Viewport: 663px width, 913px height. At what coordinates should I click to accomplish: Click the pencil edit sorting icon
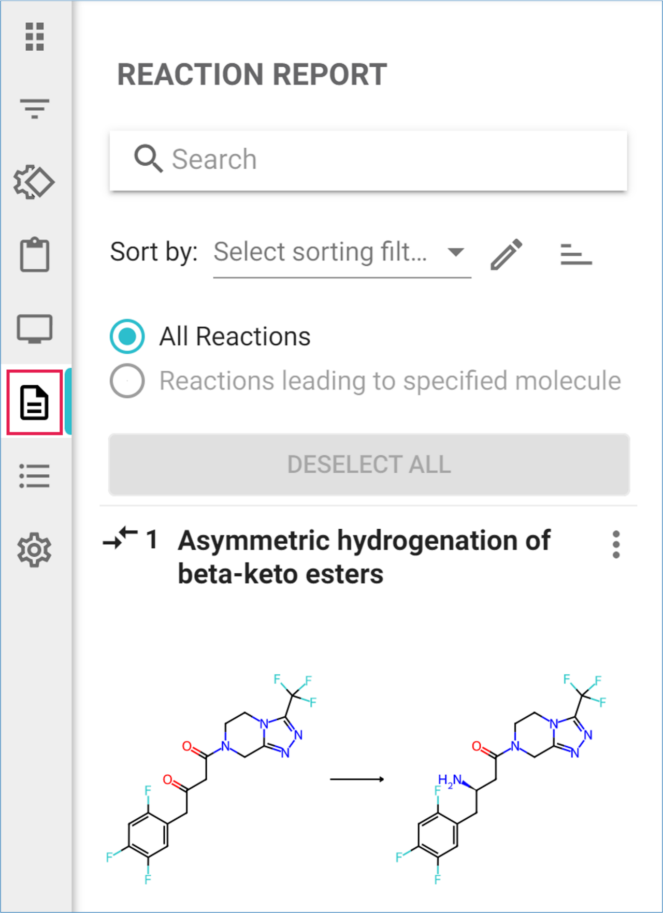506,254
